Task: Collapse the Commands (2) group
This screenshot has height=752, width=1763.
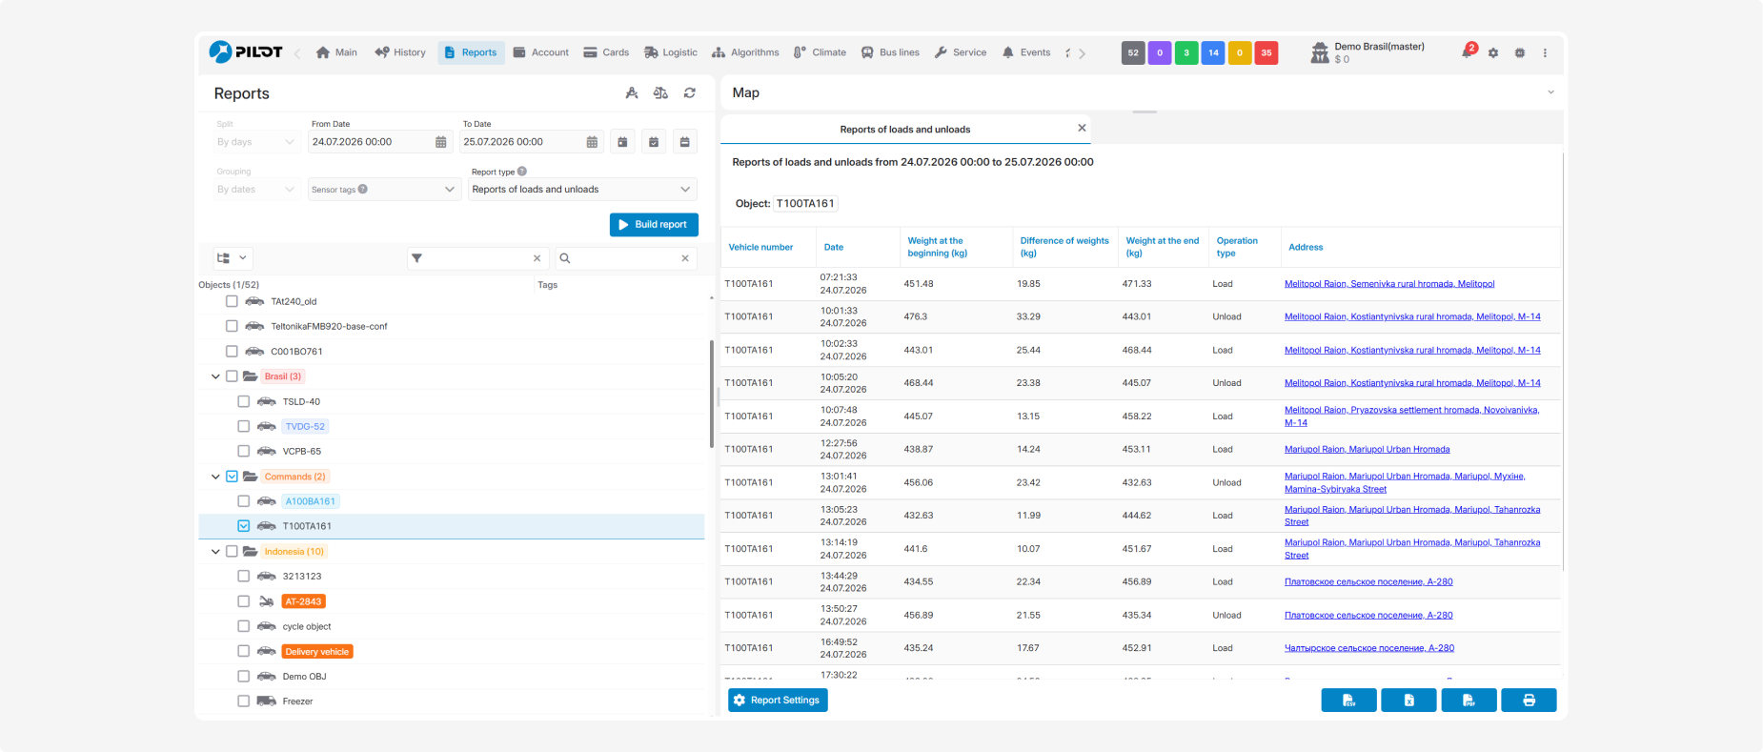Action: click(215, 477)
